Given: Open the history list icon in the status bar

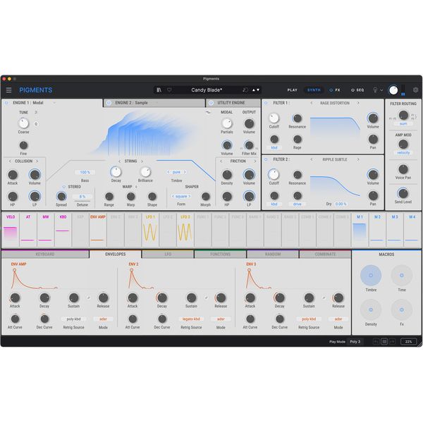Looking at the screenshot, I should [384, 341].
